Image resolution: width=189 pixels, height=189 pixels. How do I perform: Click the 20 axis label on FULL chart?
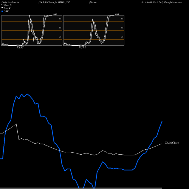[x=122, y=37]
